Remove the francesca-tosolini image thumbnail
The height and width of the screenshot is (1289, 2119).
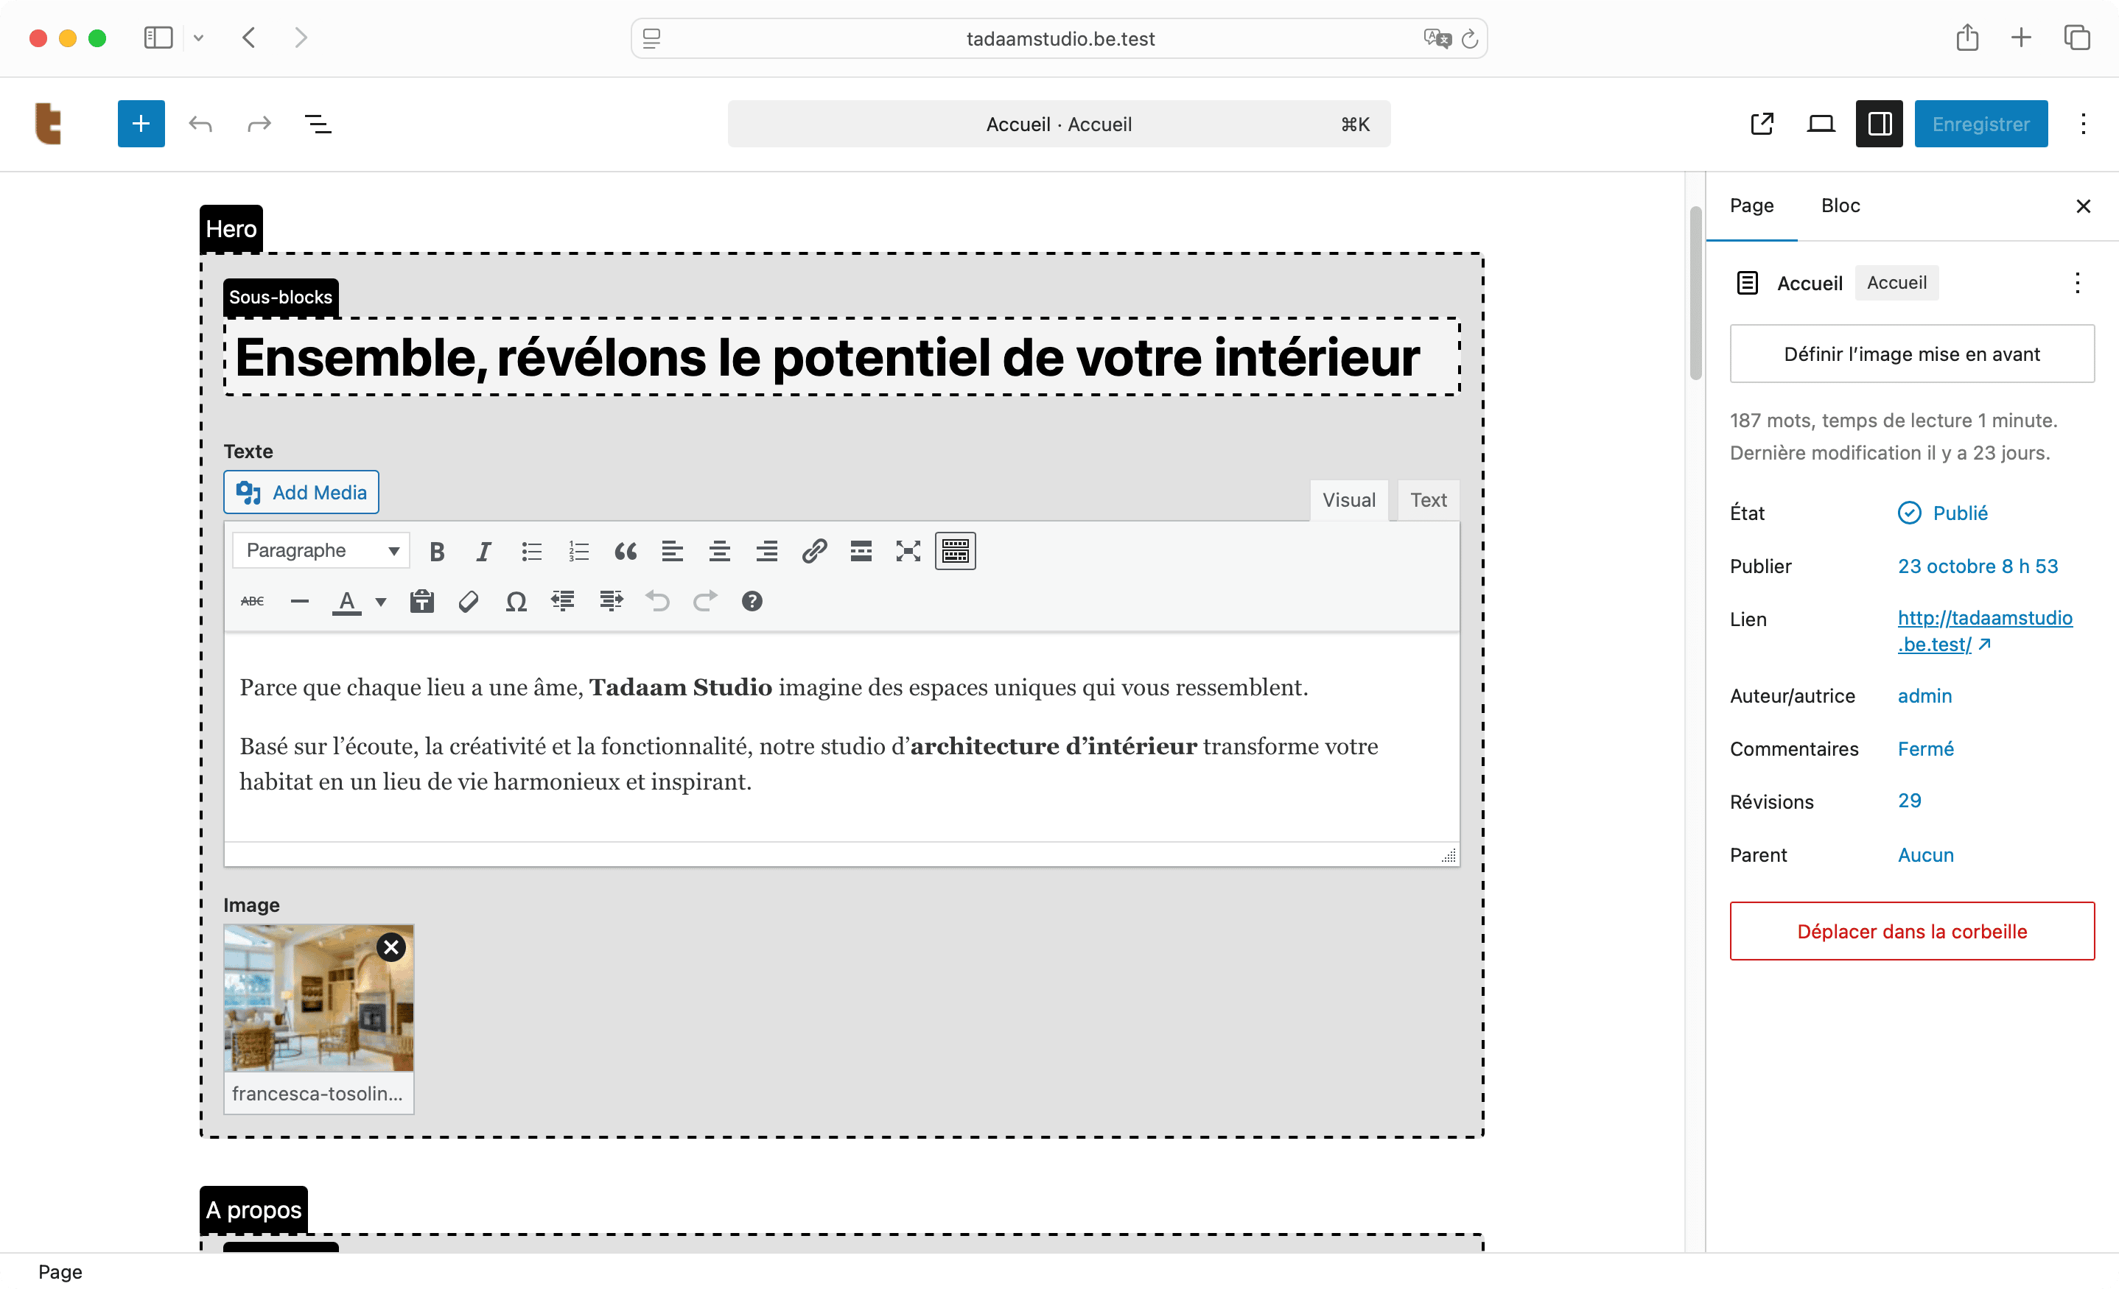[x=391, y=946]
